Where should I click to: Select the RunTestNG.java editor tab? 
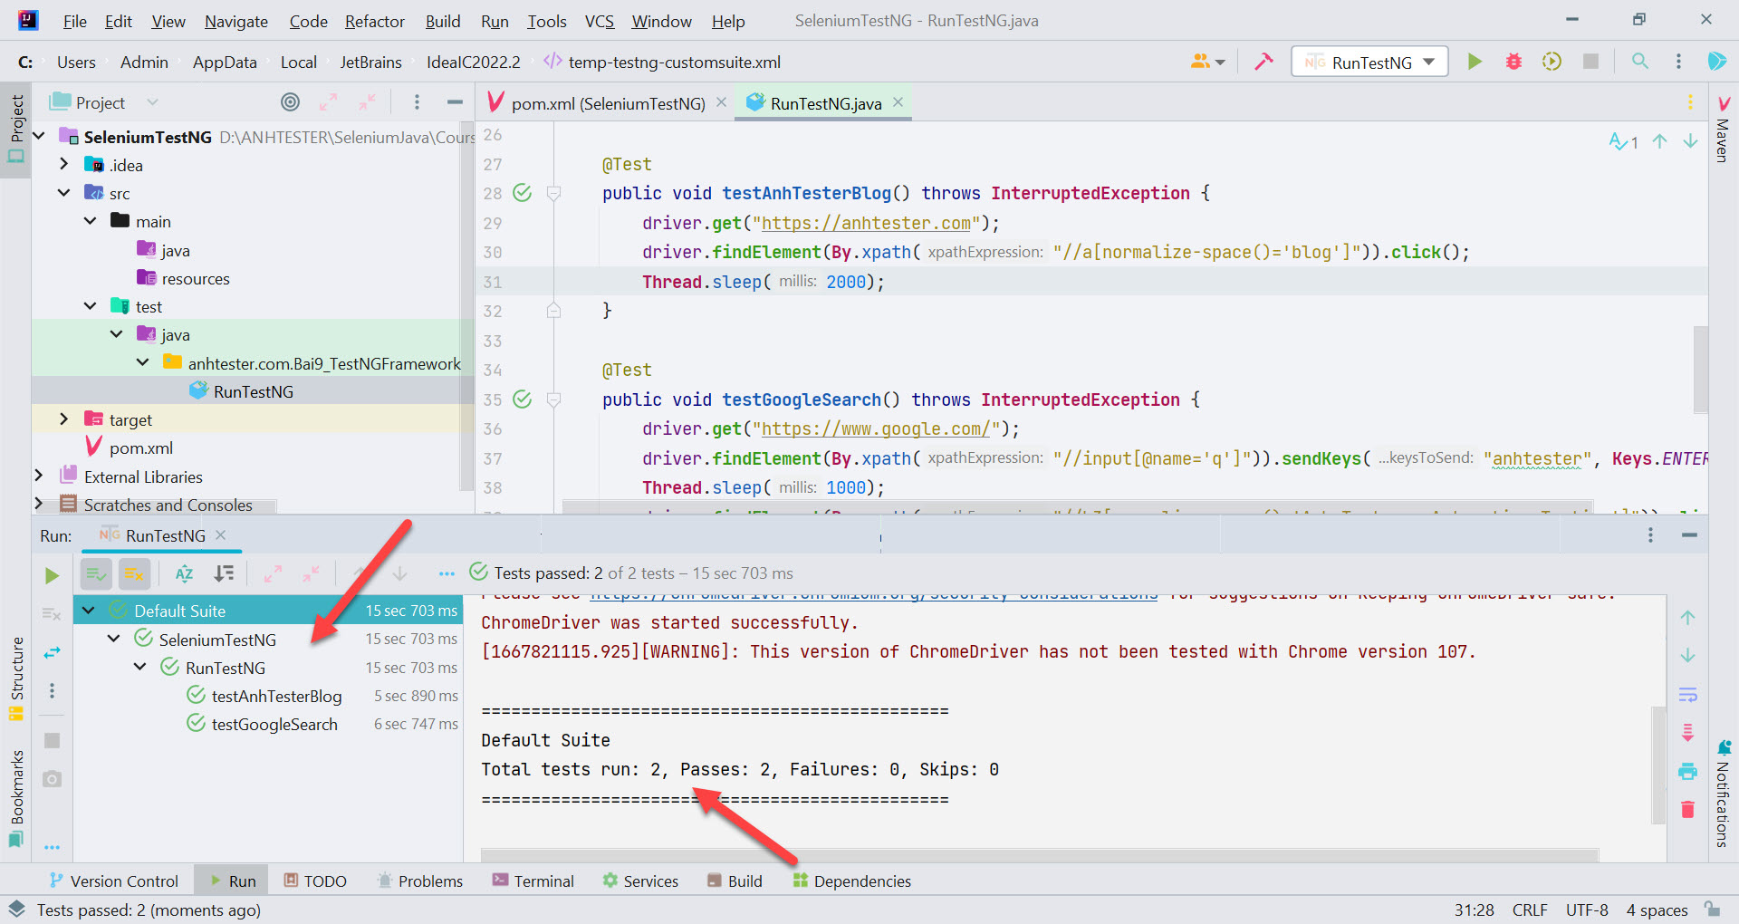(x=825, y=103)
